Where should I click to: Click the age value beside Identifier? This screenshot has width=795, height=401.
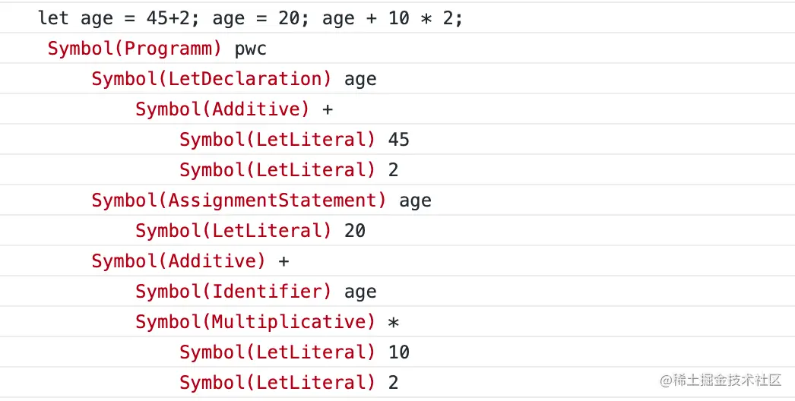360,292
